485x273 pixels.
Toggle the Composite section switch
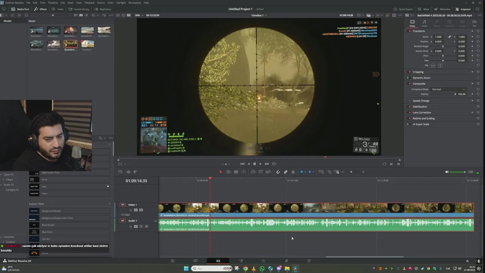tap(409, 83)
